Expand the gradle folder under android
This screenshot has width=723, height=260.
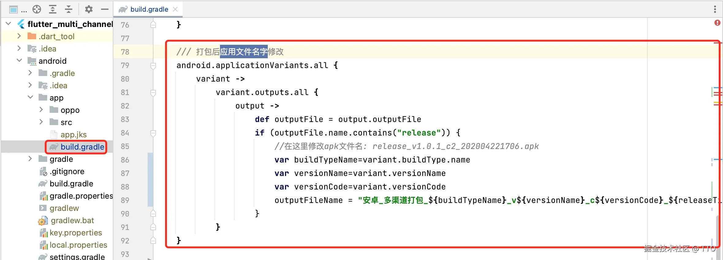30,159
